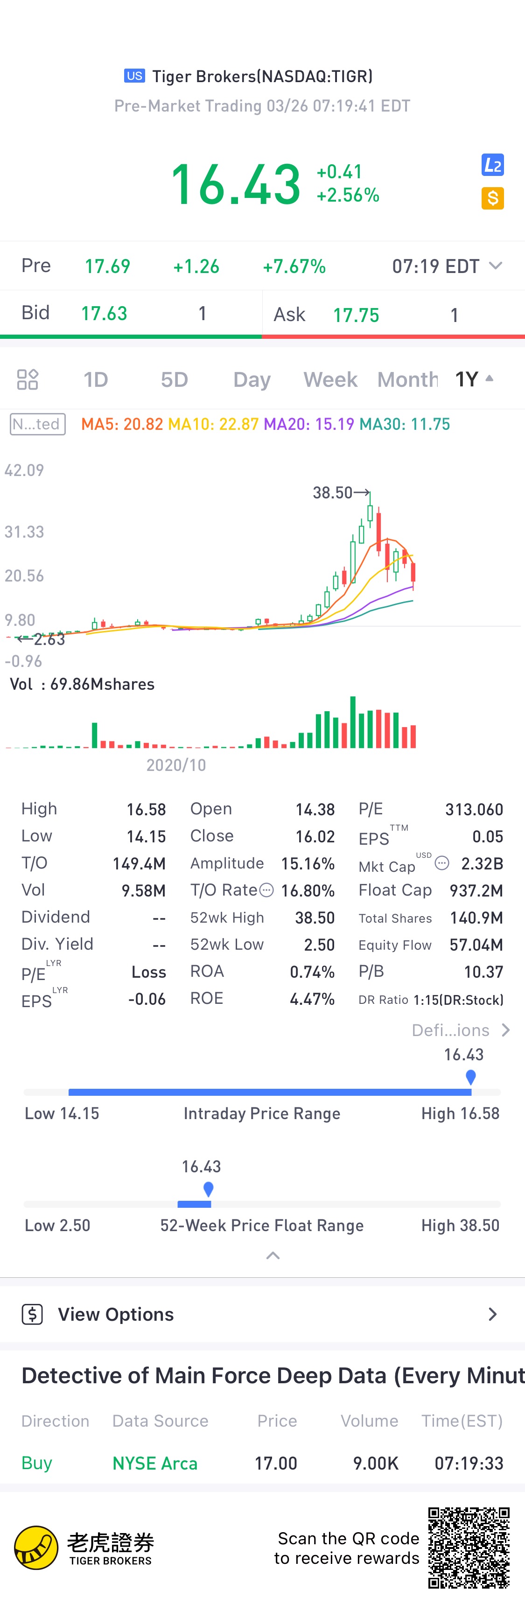Tap the Buy direction entry

point(37,1463)
